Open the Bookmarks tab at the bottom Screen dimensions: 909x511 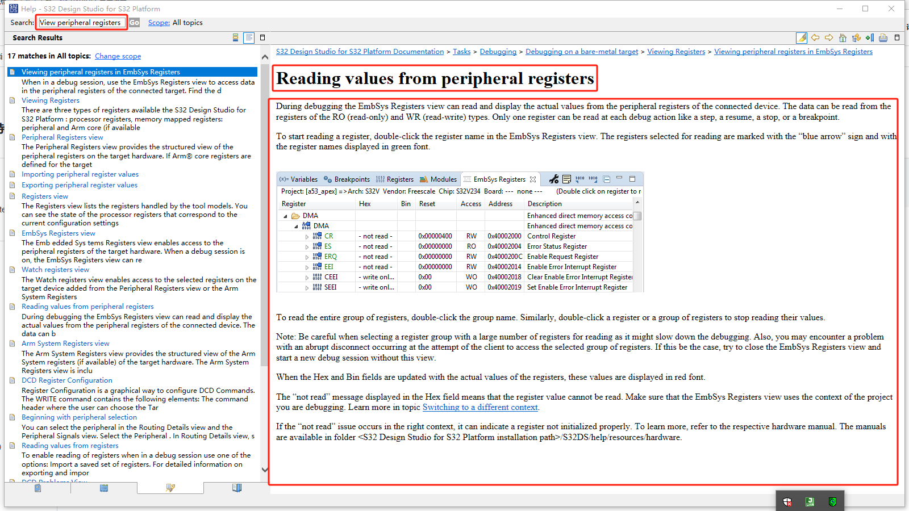click(237, 488)
